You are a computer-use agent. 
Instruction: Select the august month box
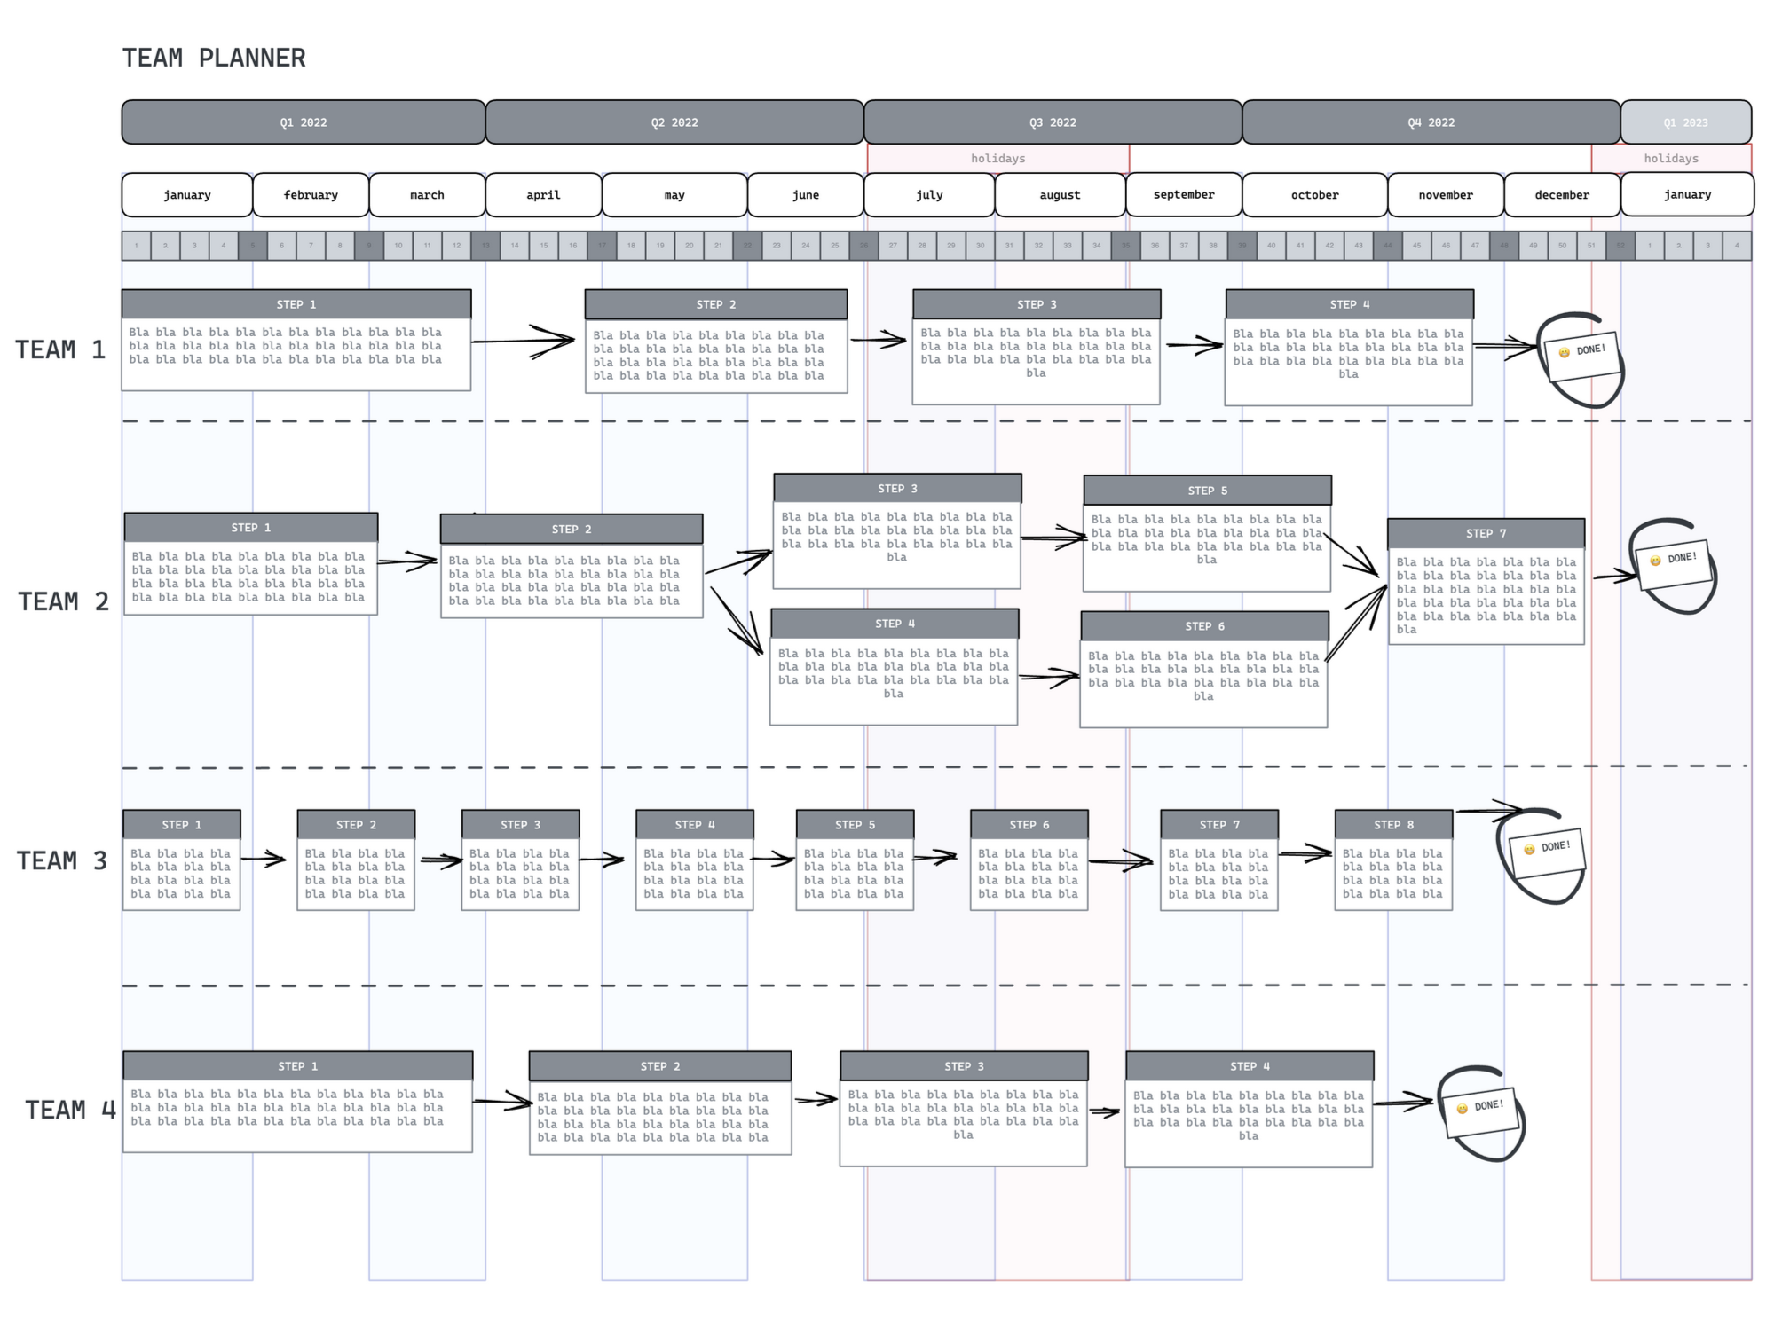click(x=1061, y=195)
